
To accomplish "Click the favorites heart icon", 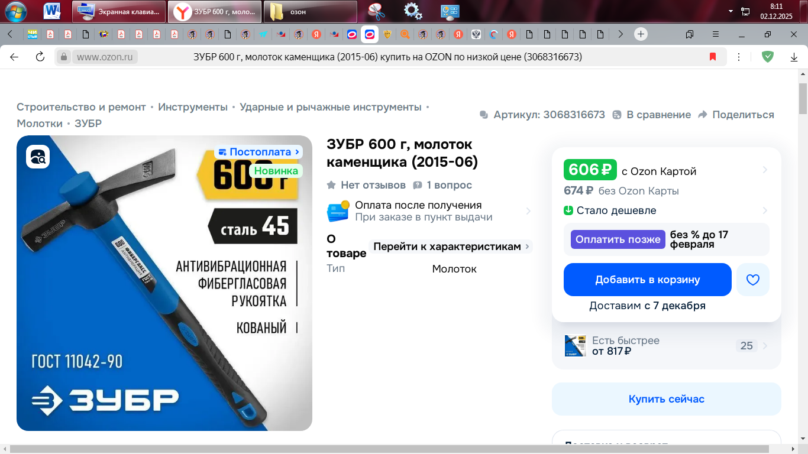I will 752,279.
